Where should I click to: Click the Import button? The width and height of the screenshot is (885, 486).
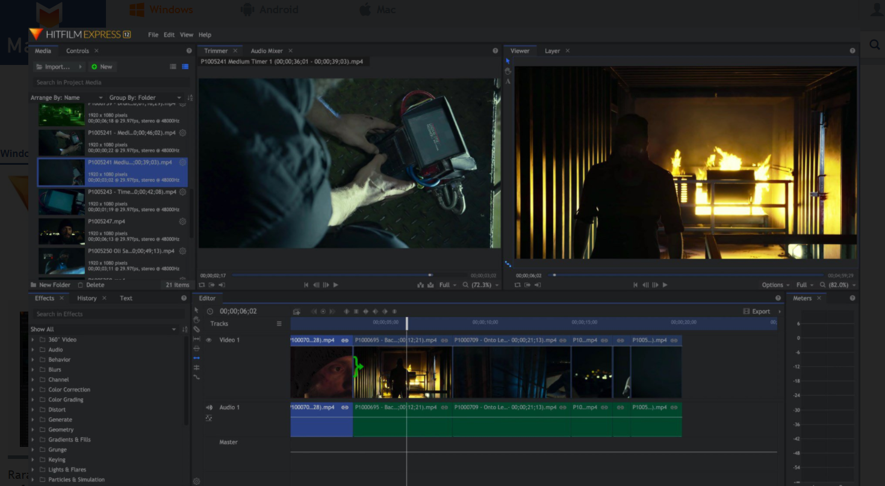pos(54,67)
